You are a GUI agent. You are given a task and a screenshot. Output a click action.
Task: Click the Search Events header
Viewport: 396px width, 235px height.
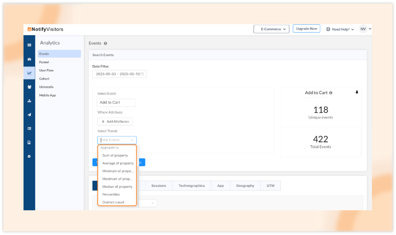click(x=103, y=55)
